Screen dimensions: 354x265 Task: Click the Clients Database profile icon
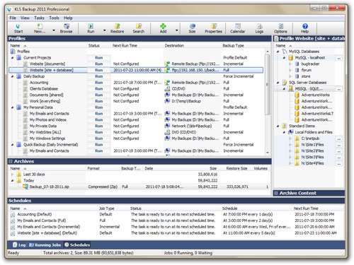[25, 89]
